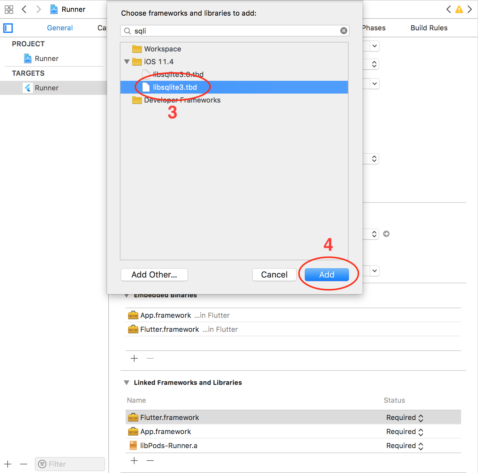This screenshot has width=478, height=473.
Task: Remove target with sidebar minus
Action: click(24, 464)
